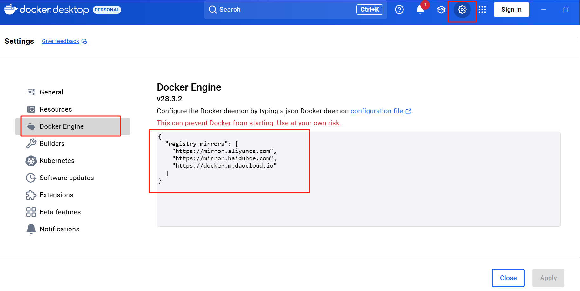Open the apps grid icon
580x291 pixels.
click(x=482, y=10)
